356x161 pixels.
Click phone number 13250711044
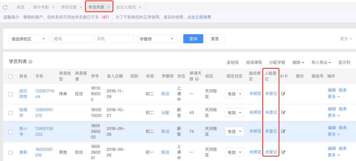coord(45,94)
